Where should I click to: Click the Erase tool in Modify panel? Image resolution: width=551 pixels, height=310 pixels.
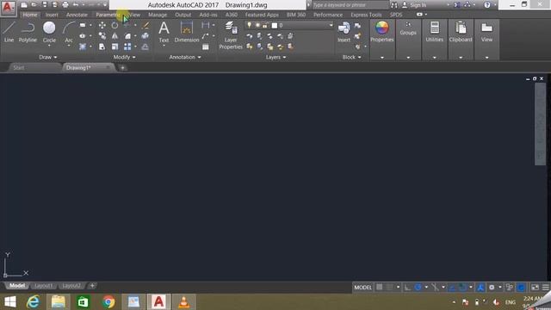[x=145, y=25]
